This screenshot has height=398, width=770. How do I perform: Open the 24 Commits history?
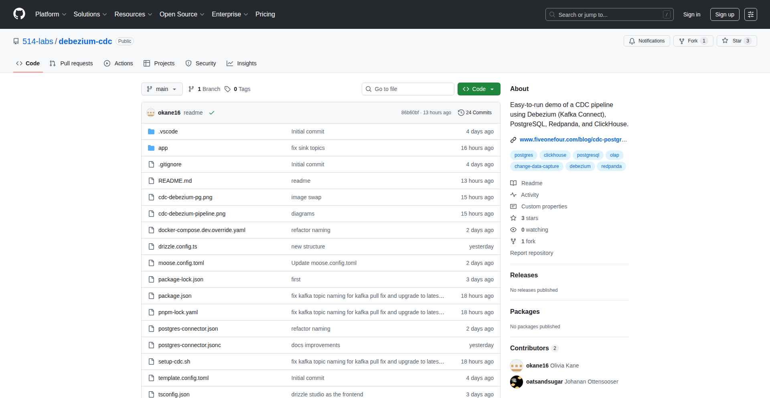pos(475,113)
